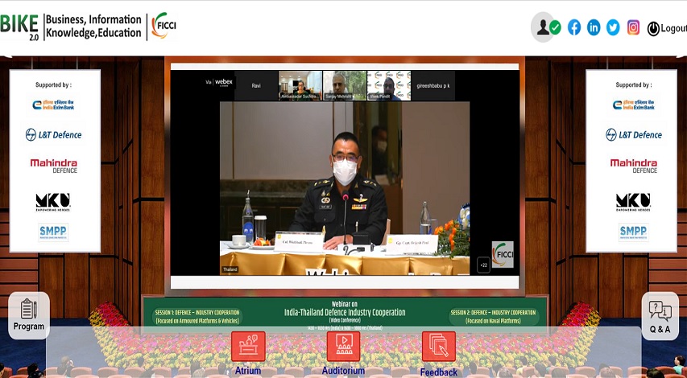This screenshot has width=687, height=378.
Task: Log out using the Logout button
Action: (x=666, y=28)
